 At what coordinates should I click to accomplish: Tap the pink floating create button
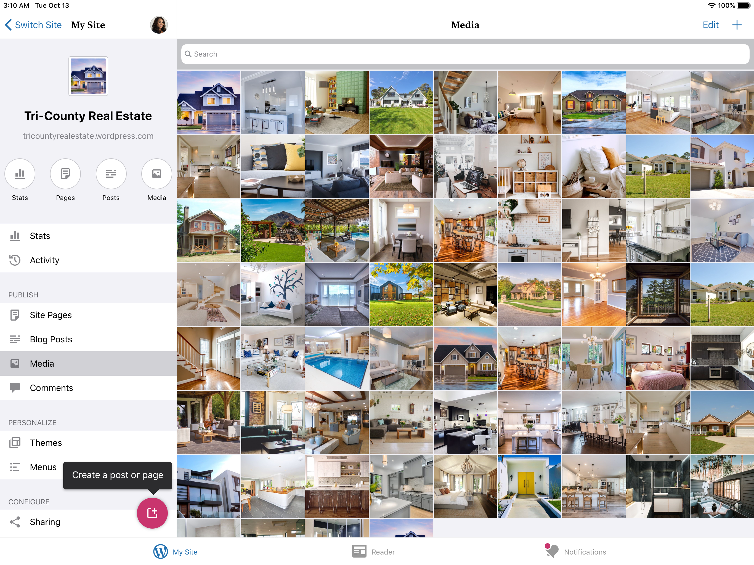[x=152, y=513]
